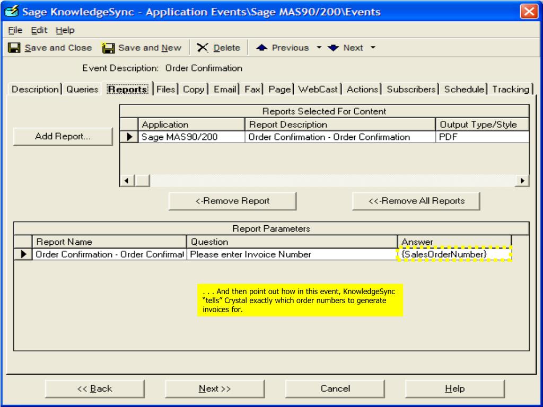Click Save and New in the toolbar

[142, 48]
